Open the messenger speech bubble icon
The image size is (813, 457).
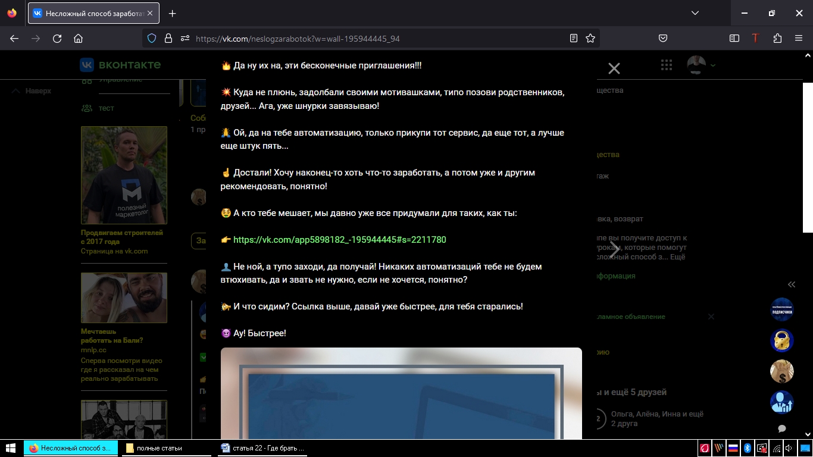(782, 428)
